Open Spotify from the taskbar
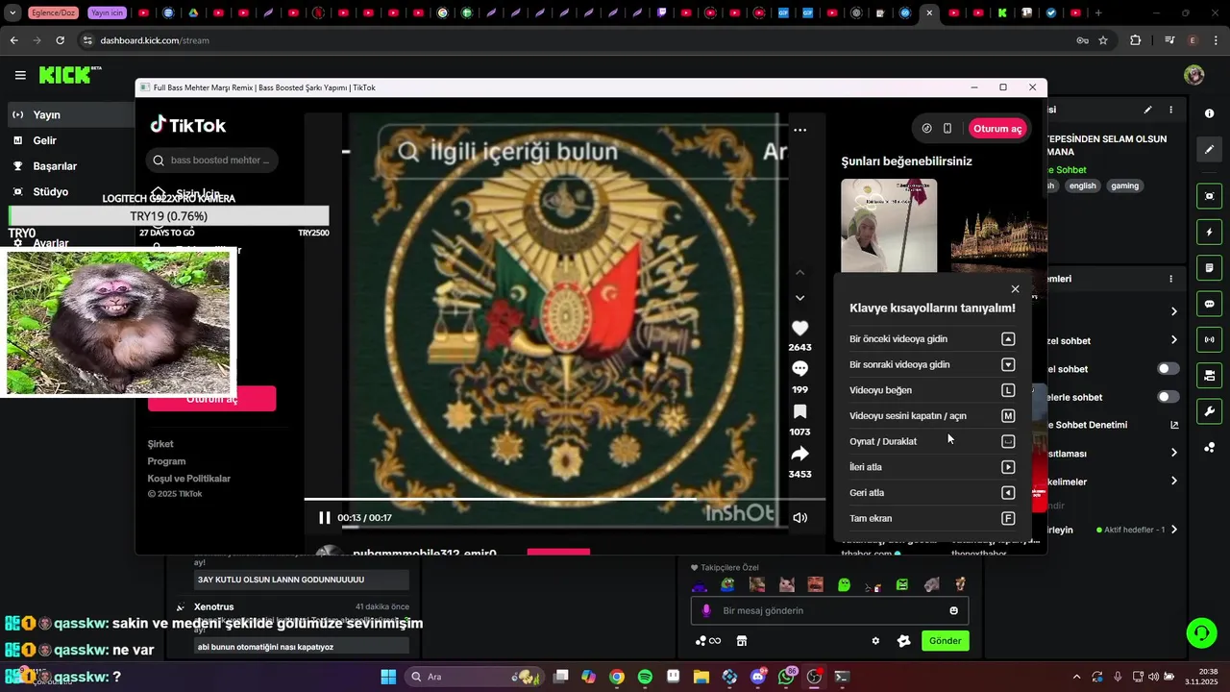 [645, 677]
